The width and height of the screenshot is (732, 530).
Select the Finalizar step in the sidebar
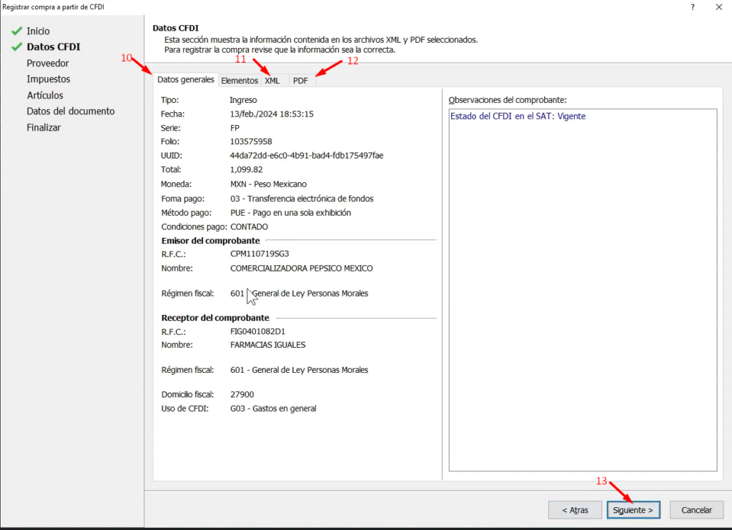[44, 127]
